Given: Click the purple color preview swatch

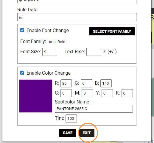Looking at the screenshot, I should click(36, 96).
